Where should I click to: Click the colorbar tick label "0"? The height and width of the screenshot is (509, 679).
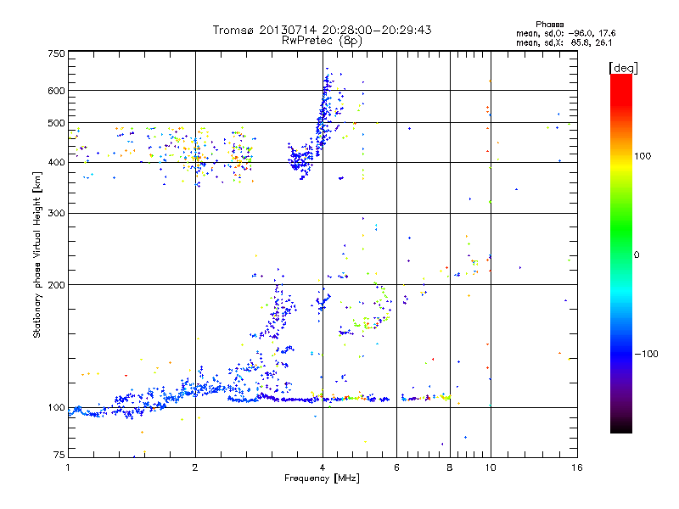(x=637, y=255)
